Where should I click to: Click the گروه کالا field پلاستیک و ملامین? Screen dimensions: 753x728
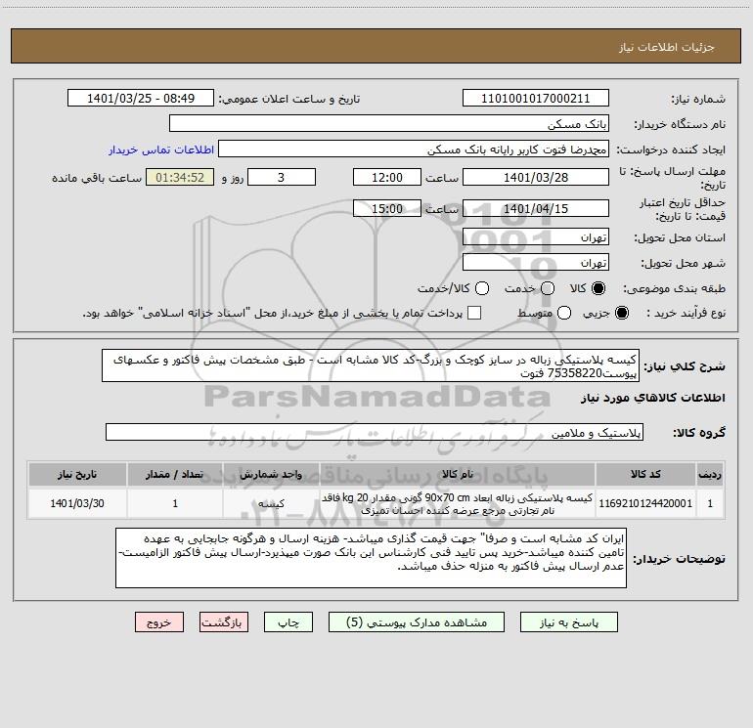pyautogui.click(x=375, y=432)
